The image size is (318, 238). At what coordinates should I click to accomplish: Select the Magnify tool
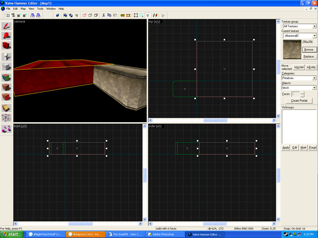(6, 36)
